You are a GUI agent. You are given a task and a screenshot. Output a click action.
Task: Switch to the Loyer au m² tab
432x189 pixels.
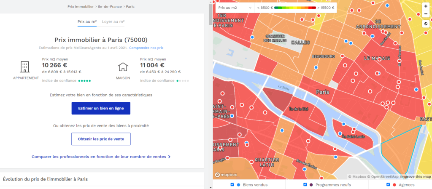pyautogui.click(x=113, y=21)
